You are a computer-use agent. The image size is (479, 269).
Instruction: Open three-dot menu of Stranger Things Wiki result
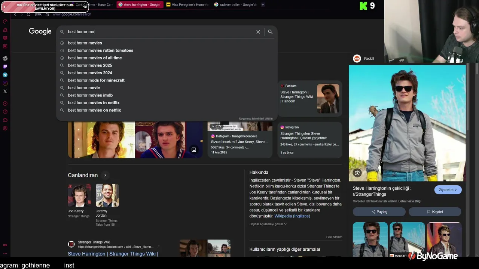click(159, 247)
